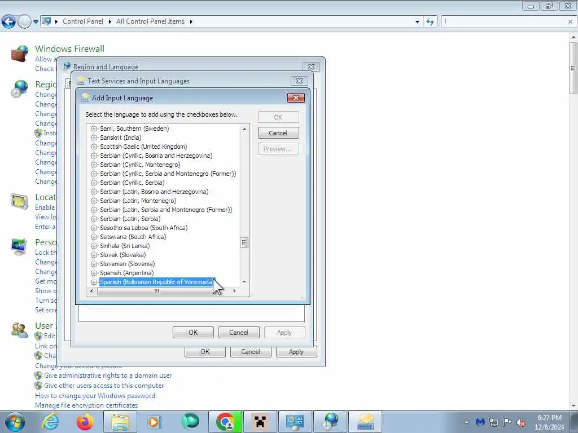Expand Sinhala (Sri Lanka) node
Image resolution: width=578 pixels, height=433 pixels.
pos(94,246)
